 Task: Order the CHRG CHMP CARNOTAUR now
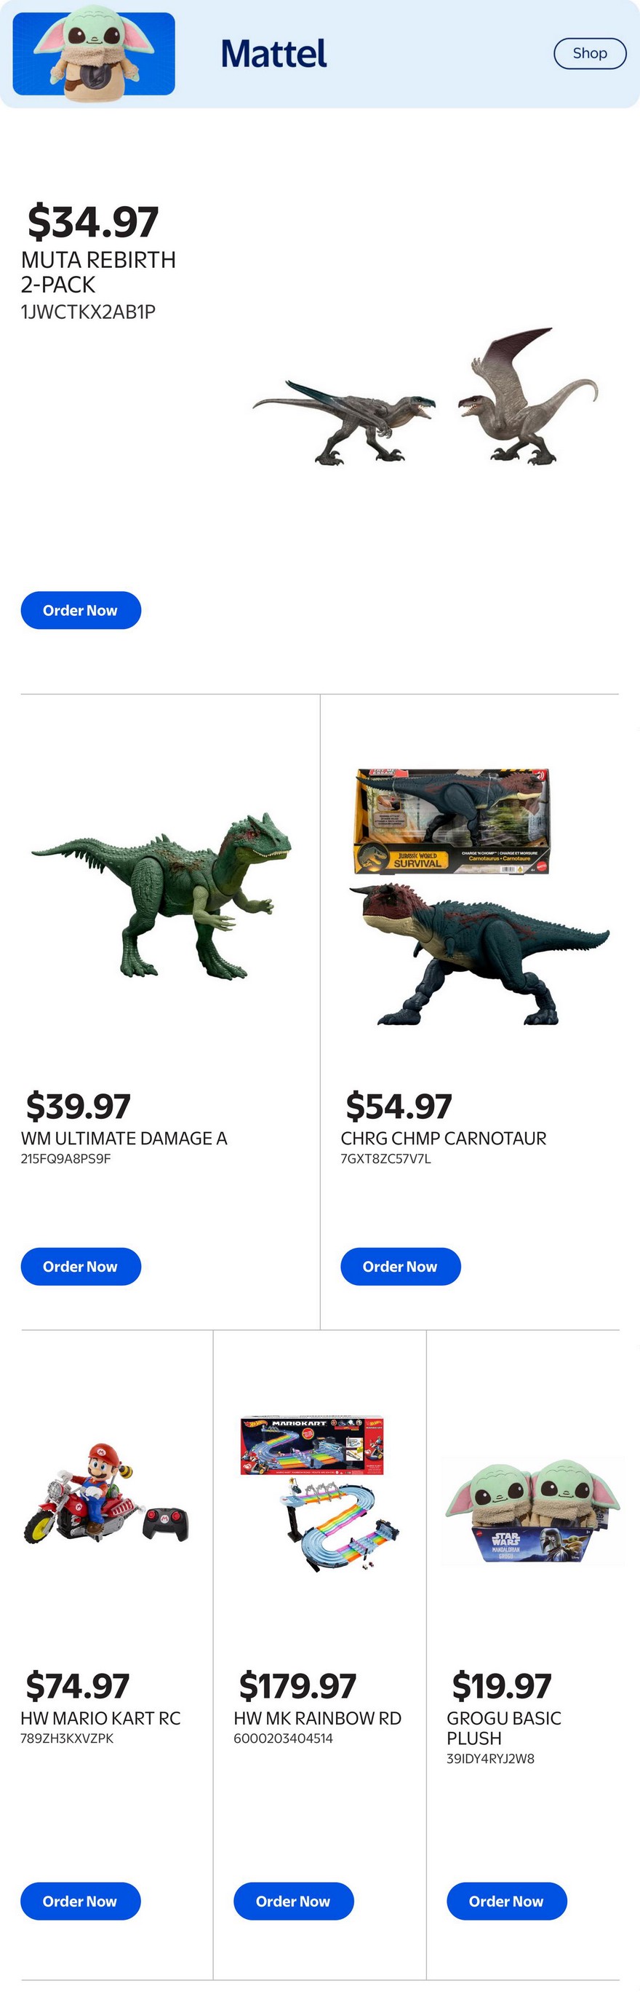pos(401,1266)
